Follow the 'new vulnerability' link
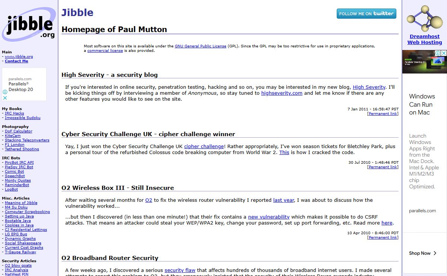The image size is (447, 276). tap(269, 217)
